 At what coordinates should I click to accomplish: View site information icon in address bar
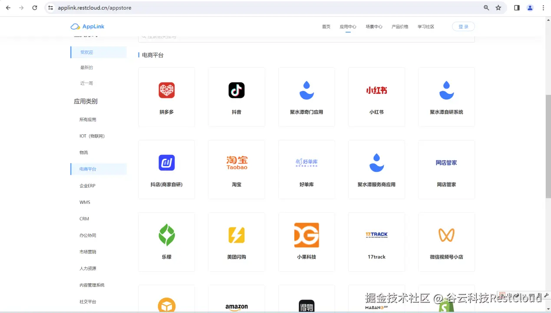tap(50, 8)
